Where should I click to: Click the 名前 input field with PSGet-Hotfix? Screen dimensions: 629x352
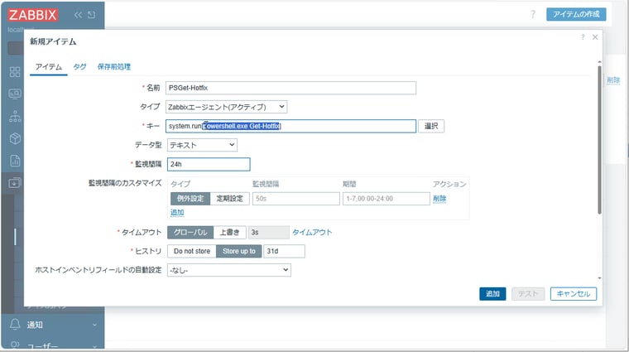tap(290, 88)
